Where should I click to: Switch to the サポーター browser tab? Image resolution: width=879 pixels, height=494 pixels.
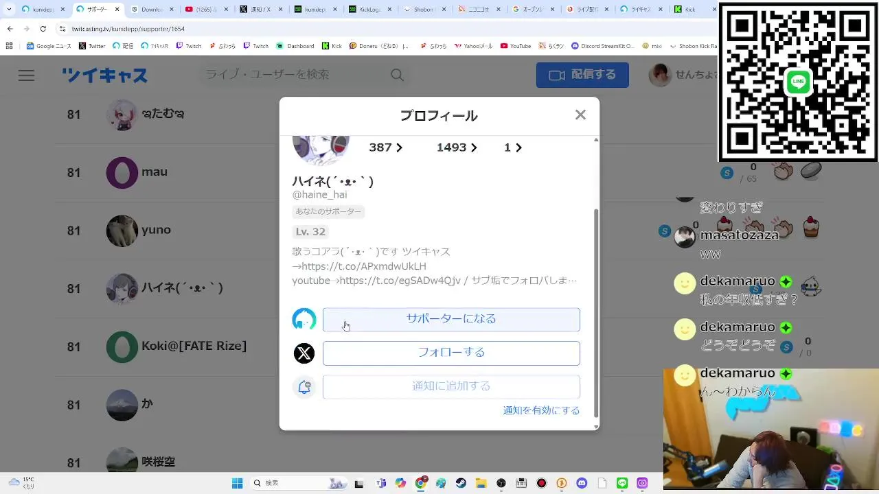pyautogui.click(x=97, y=10)
